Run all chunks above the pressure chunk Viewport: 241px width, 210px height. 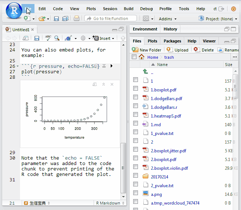[104, 66]
